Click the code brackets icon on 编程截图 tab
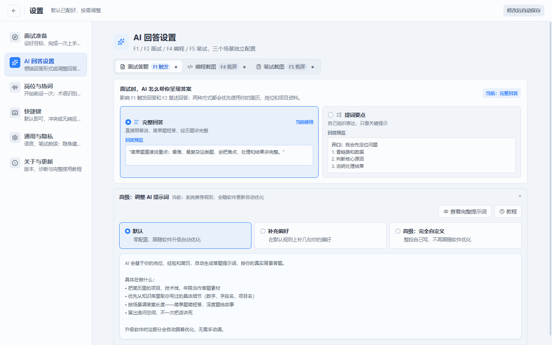Screen dimensions: 552x345 (190, 67)
